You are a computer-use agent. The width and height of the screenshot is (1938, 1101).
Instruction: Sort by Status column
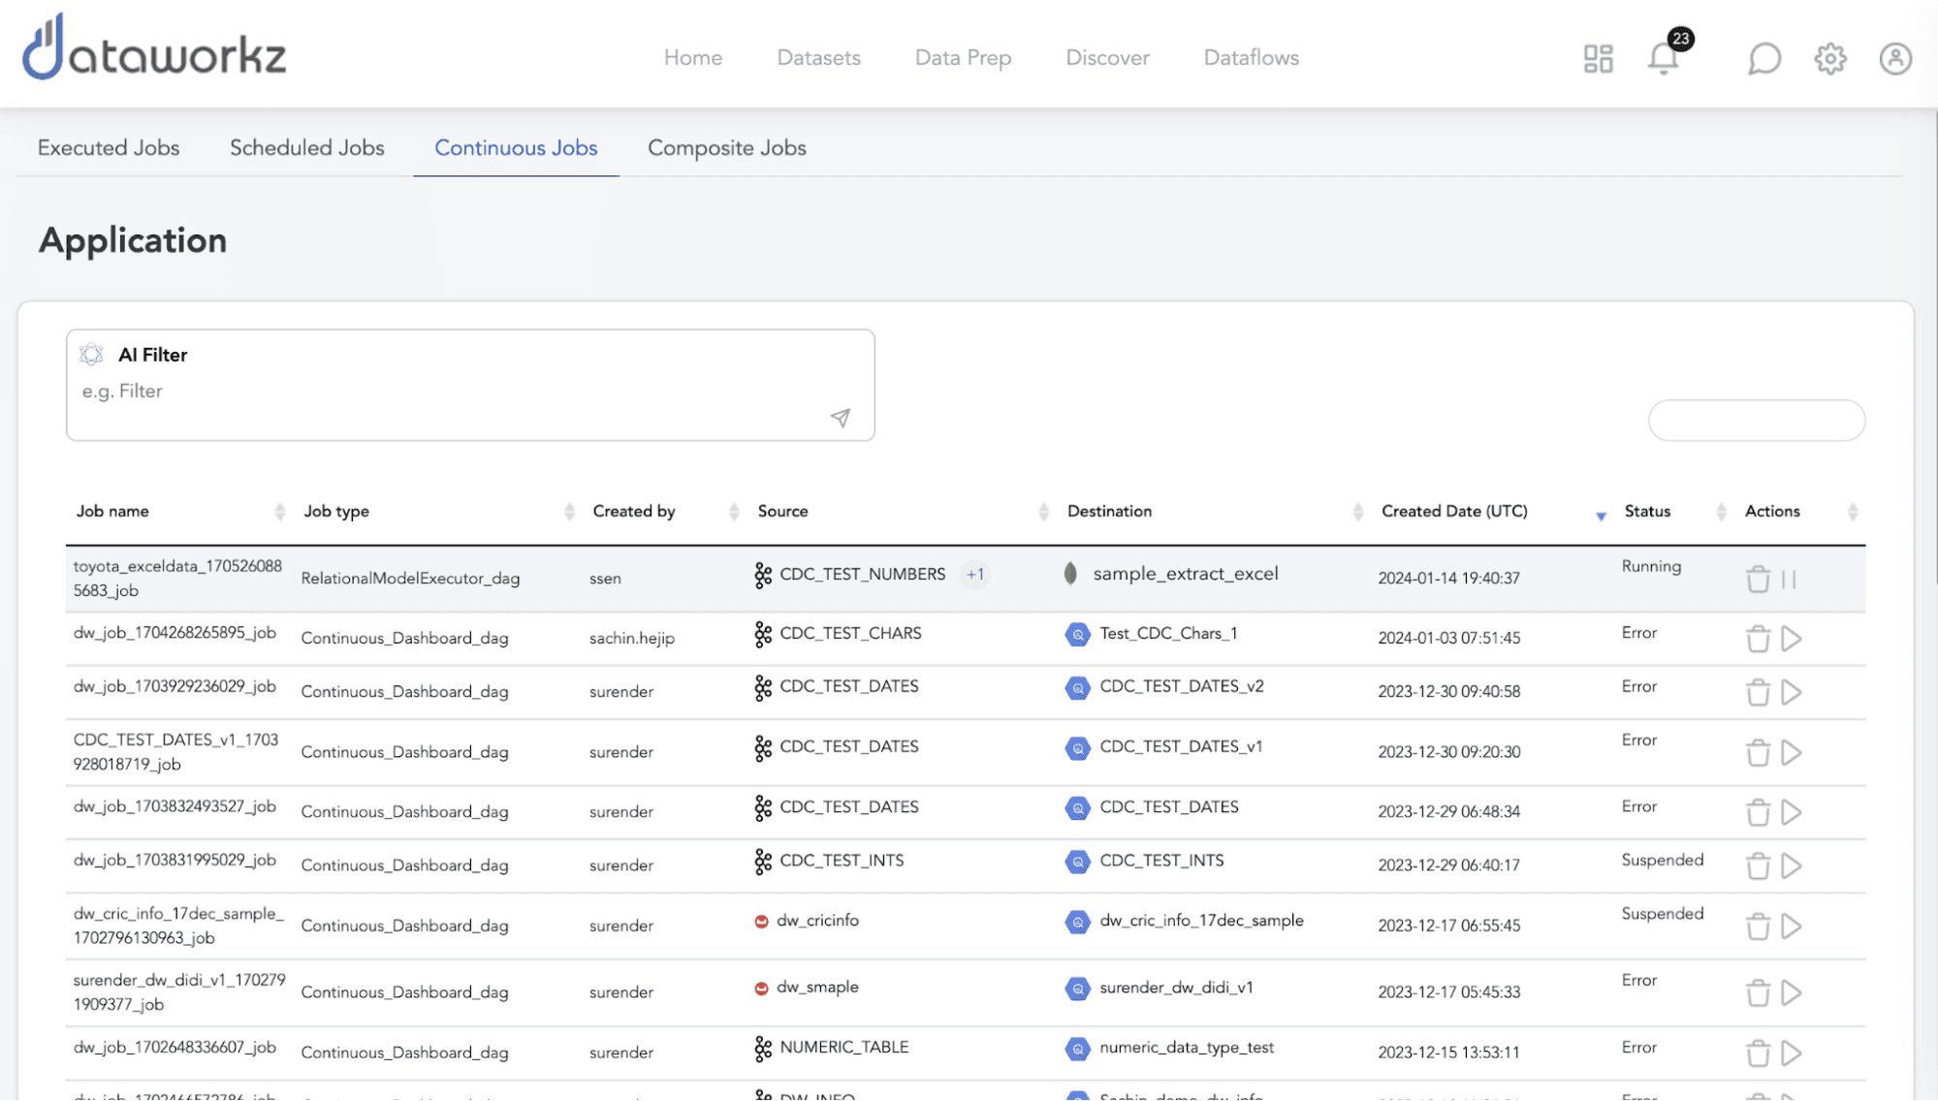(1720, 511)
